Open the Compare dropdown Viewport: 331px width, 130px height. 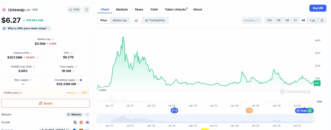click(252, 20)
